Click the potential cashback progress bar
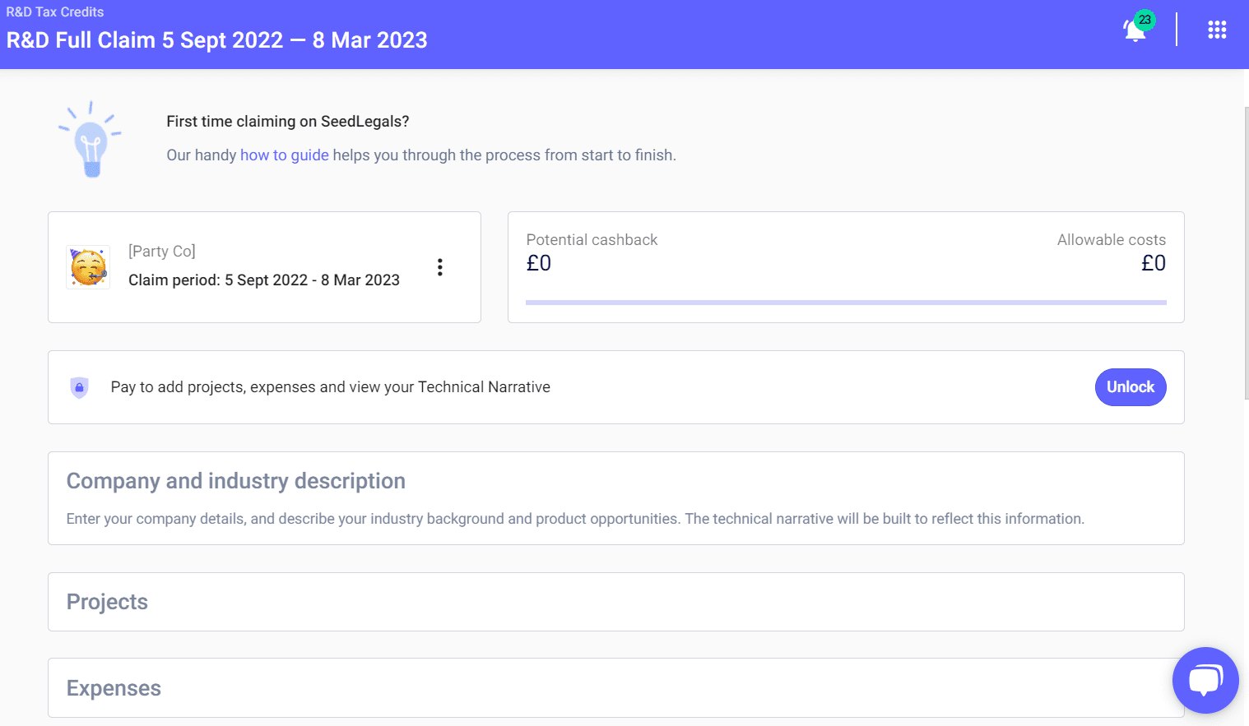The image size is (1249, 726). tap(845, 303)
